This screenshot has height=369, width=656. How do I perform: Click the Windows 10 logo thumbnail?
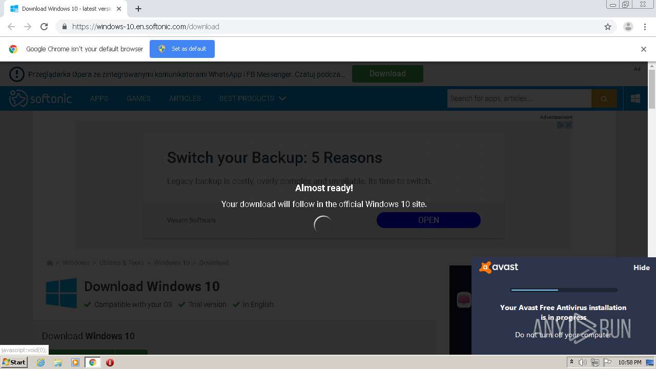(x=61, y=293)
